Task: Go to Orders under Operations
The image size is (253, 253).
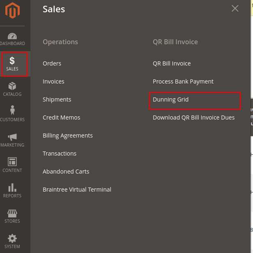Action: click(x=52, y=63)
